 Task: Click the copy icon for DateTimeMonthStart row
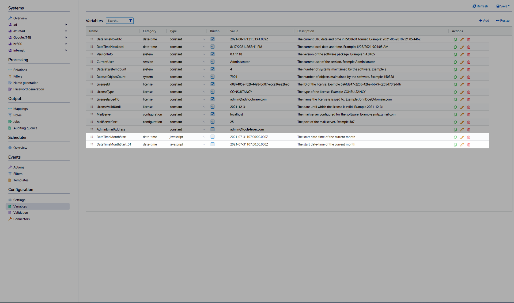pos(455,137)
